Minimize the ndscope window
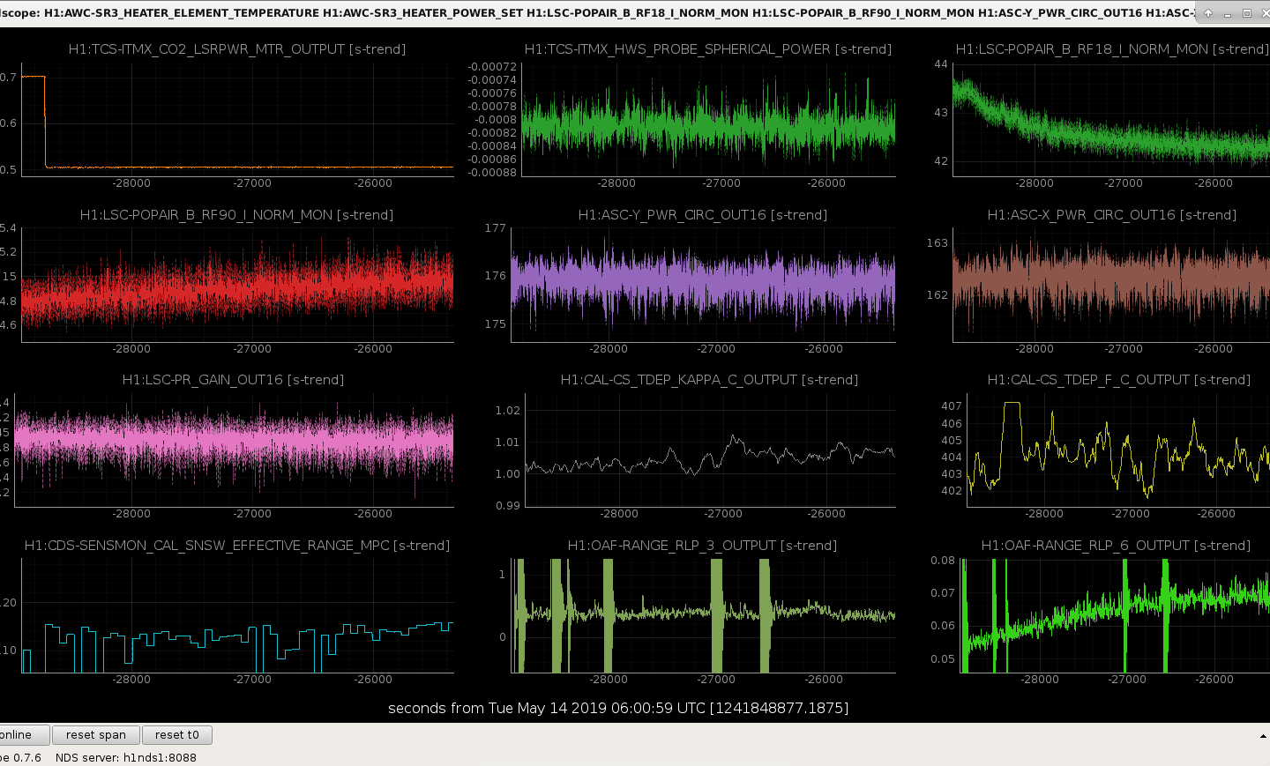 coord(1227,13)
